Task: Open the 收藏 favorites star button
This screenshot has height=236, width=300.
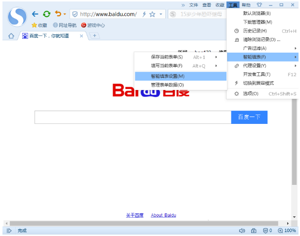Action: (x=39, y=25)
